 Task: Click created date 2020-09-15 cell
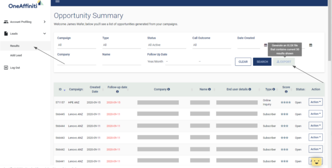93,103
